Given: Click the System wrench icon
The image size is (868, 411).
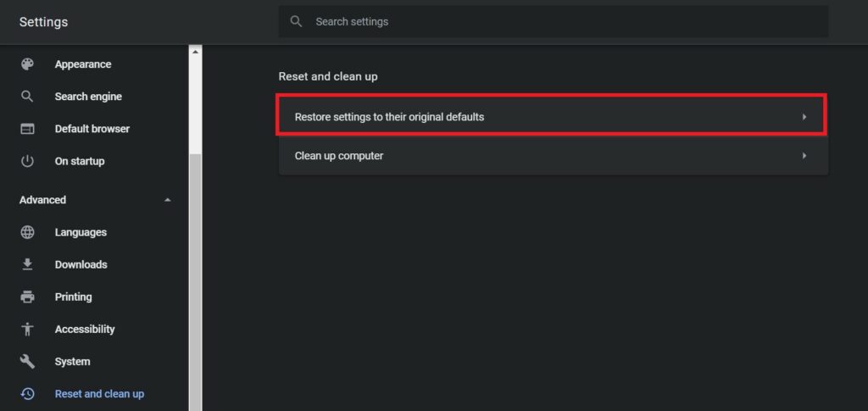Looking at the screenshot, I should [27, 362].
